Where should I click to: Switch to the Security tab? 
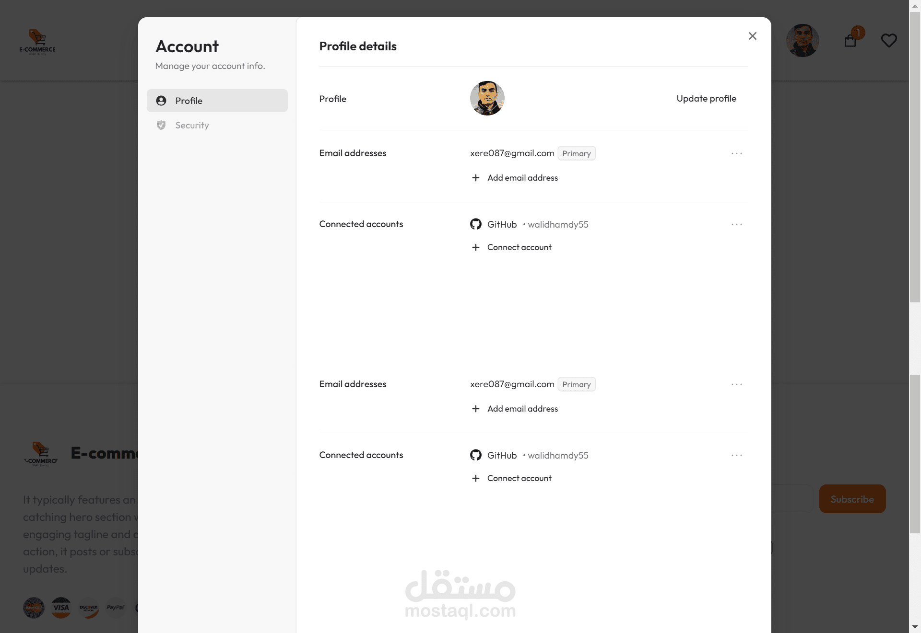coord(192,125)
